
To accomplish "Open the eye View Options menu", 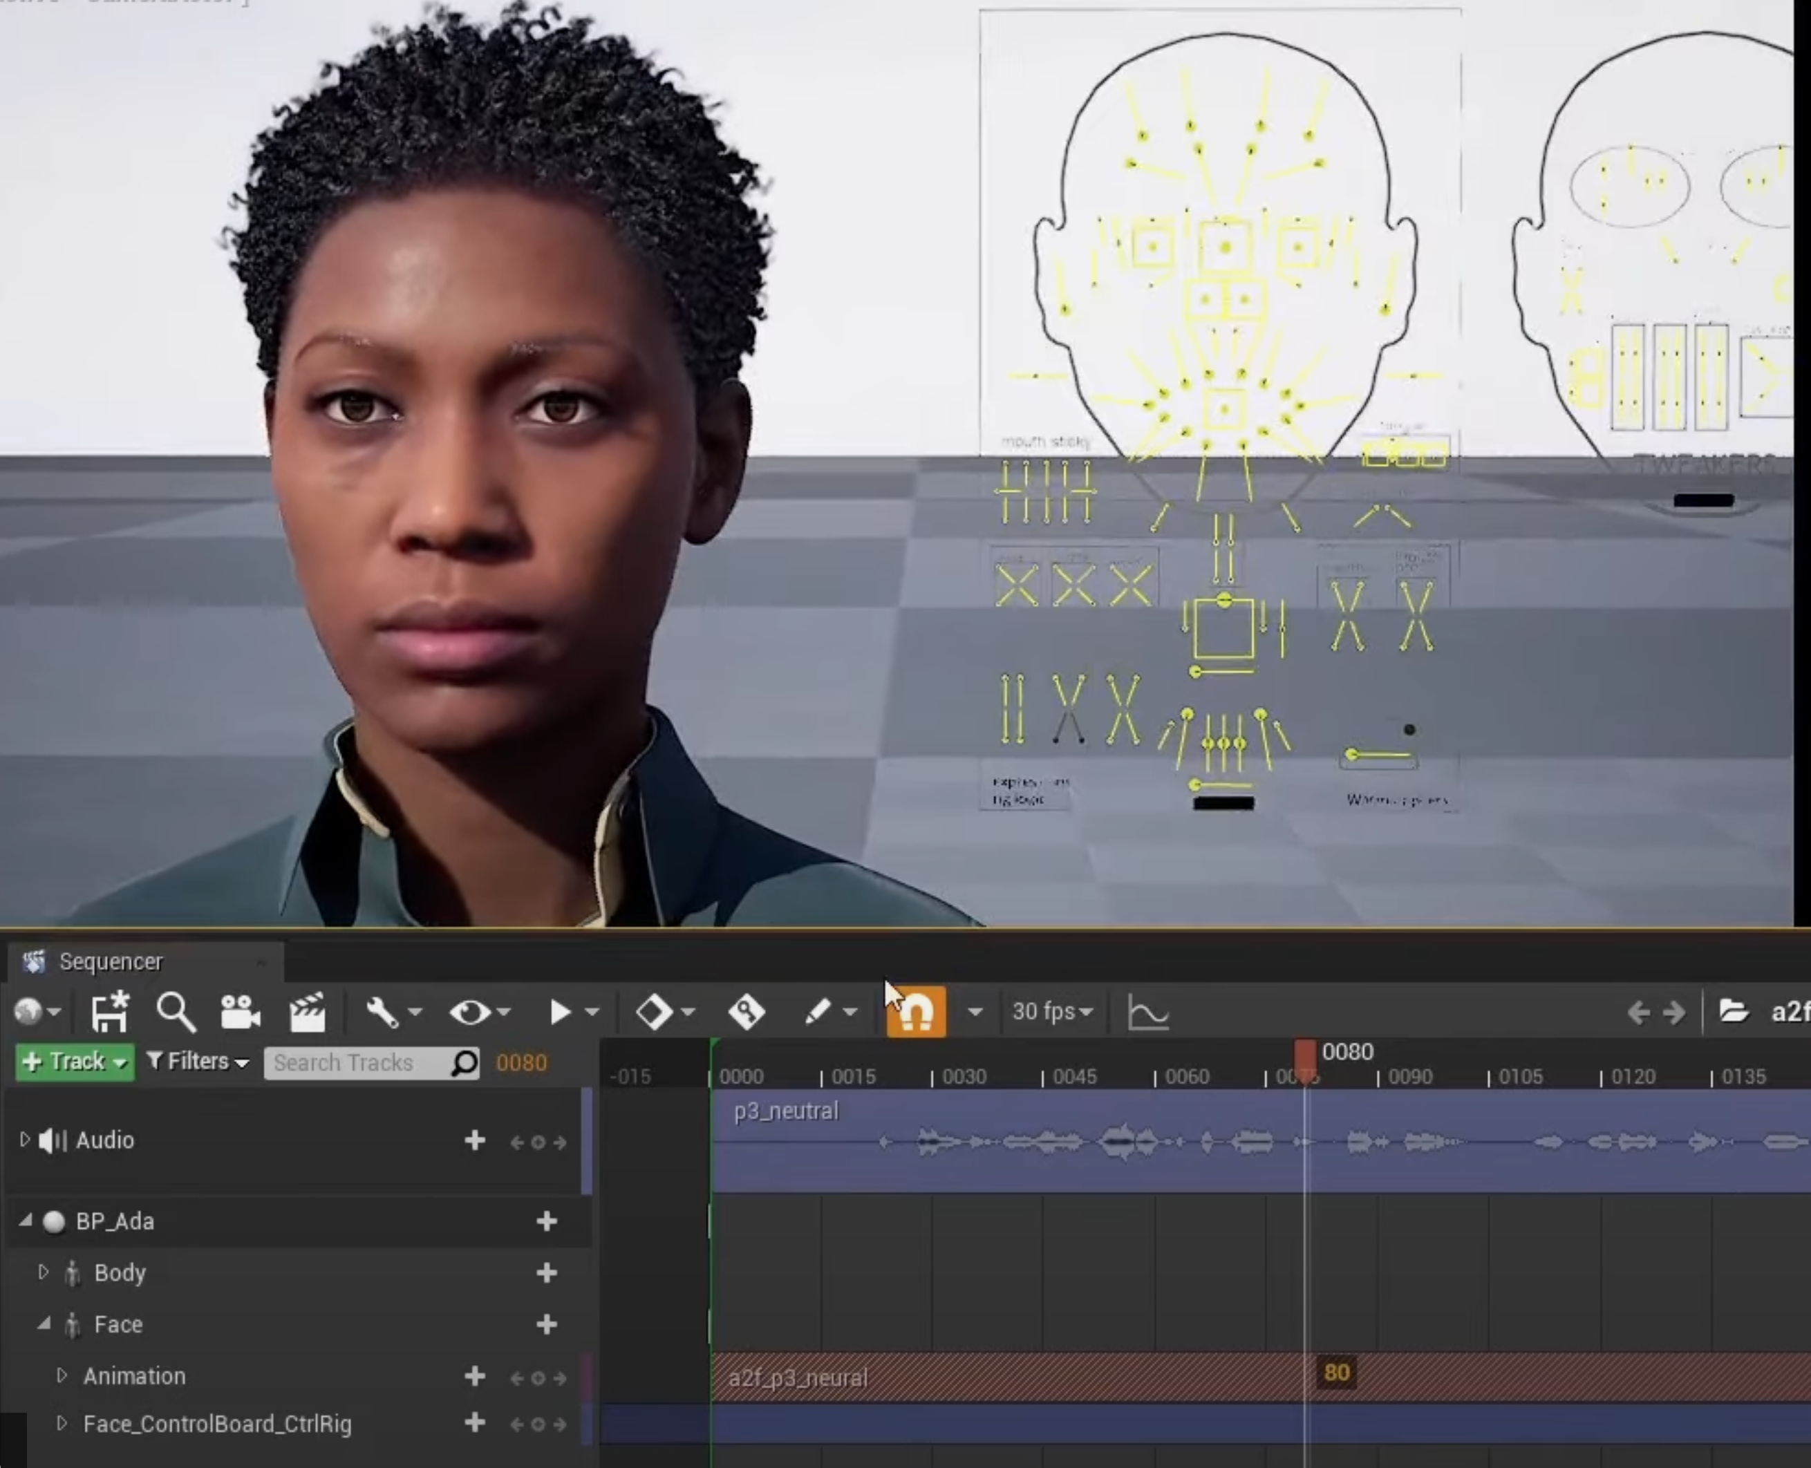I will [470, 1011].
